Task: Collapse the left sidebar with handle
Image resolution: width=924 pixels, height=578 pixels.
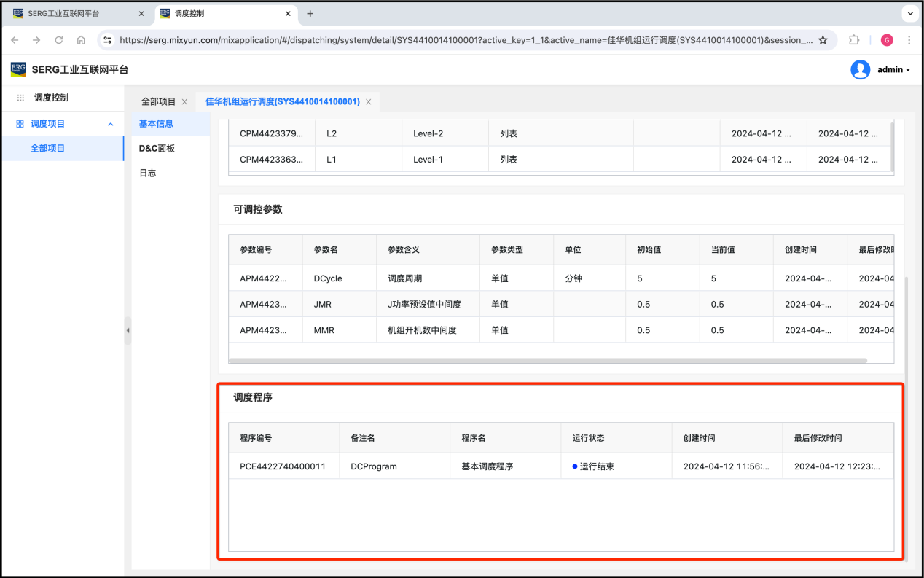Action: tap(128, 330)
